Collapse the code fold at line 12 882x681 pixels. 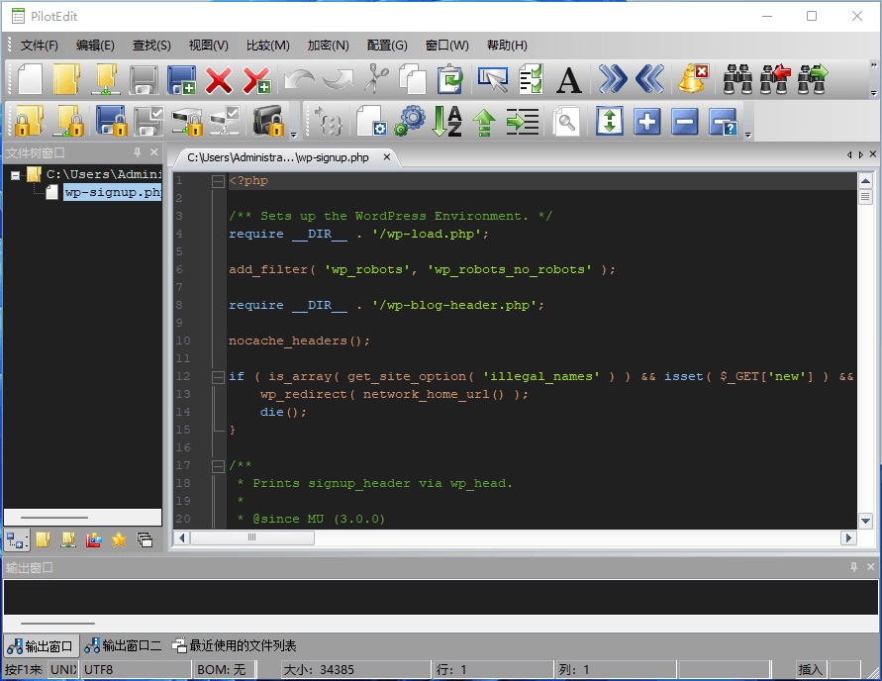[217, 376]
